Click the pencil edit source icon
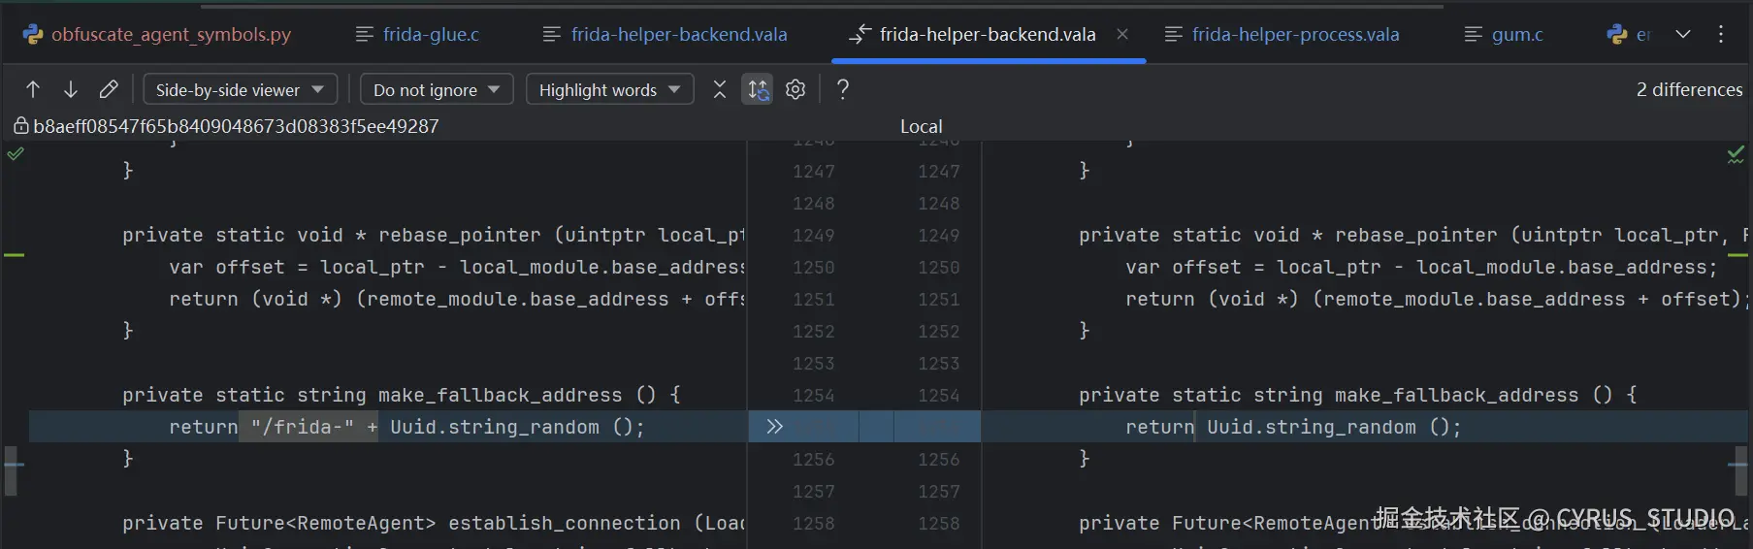Viewport: 1753px width, 549px height. click(109, 90)
